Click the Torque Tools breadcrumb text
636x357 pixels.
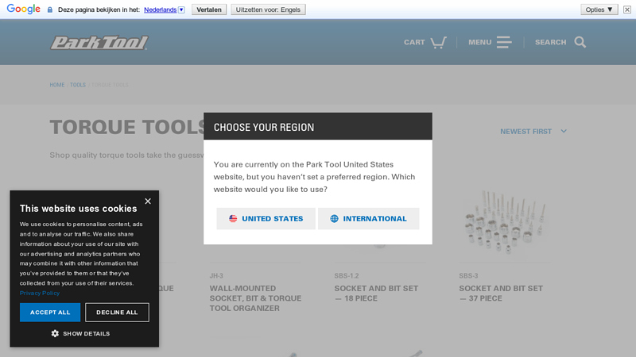coord(110,85)
